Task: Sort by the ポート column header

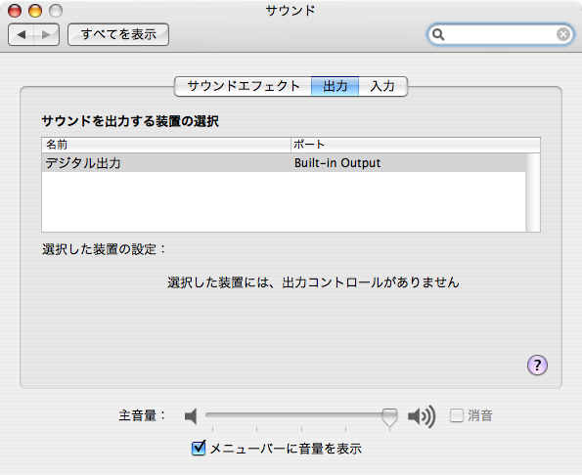Action: 416,145
